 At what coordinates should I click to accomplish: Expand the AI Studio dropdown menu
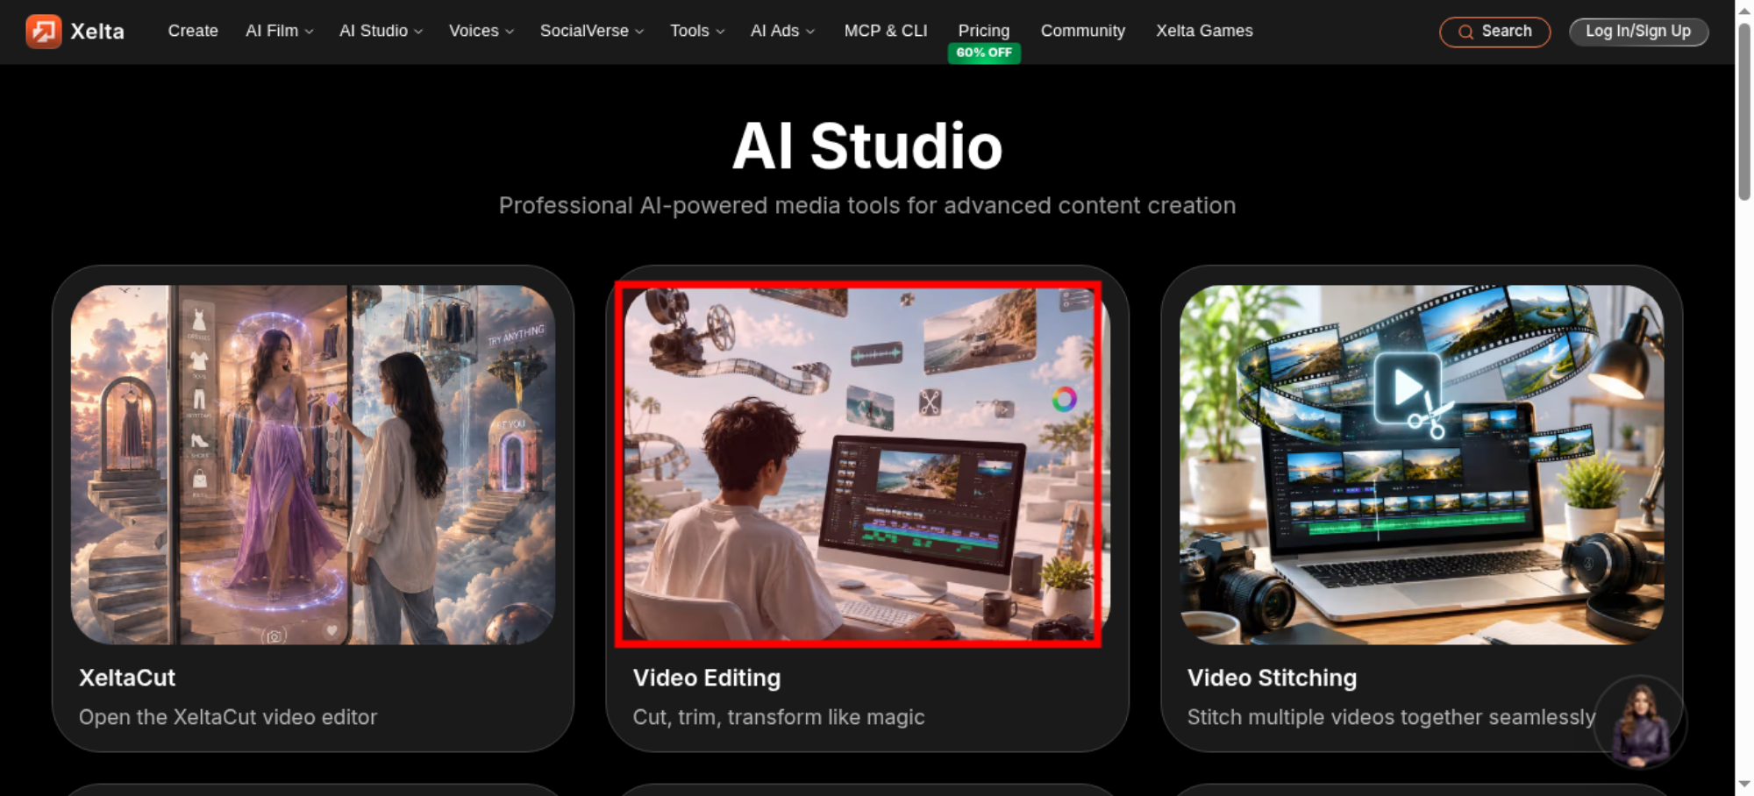click(x=381, y=31)
